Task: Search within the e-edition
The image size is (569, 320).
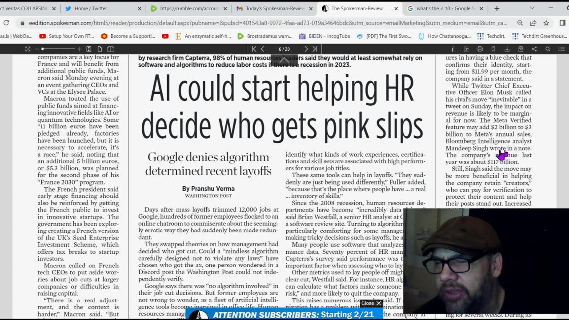Action: pos(548,49)
